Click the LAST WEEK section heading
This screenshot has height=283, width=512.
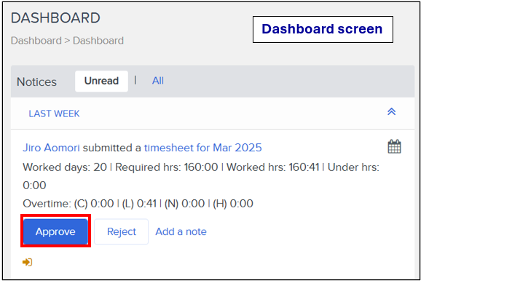[54, 113]
